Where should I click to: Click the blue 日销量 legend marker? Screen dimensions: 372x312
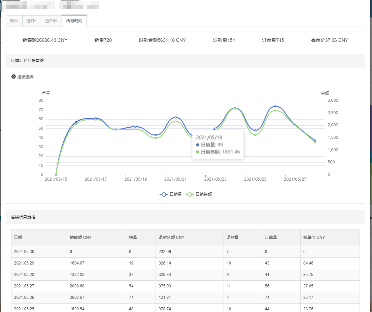click(x=164, y=194)
